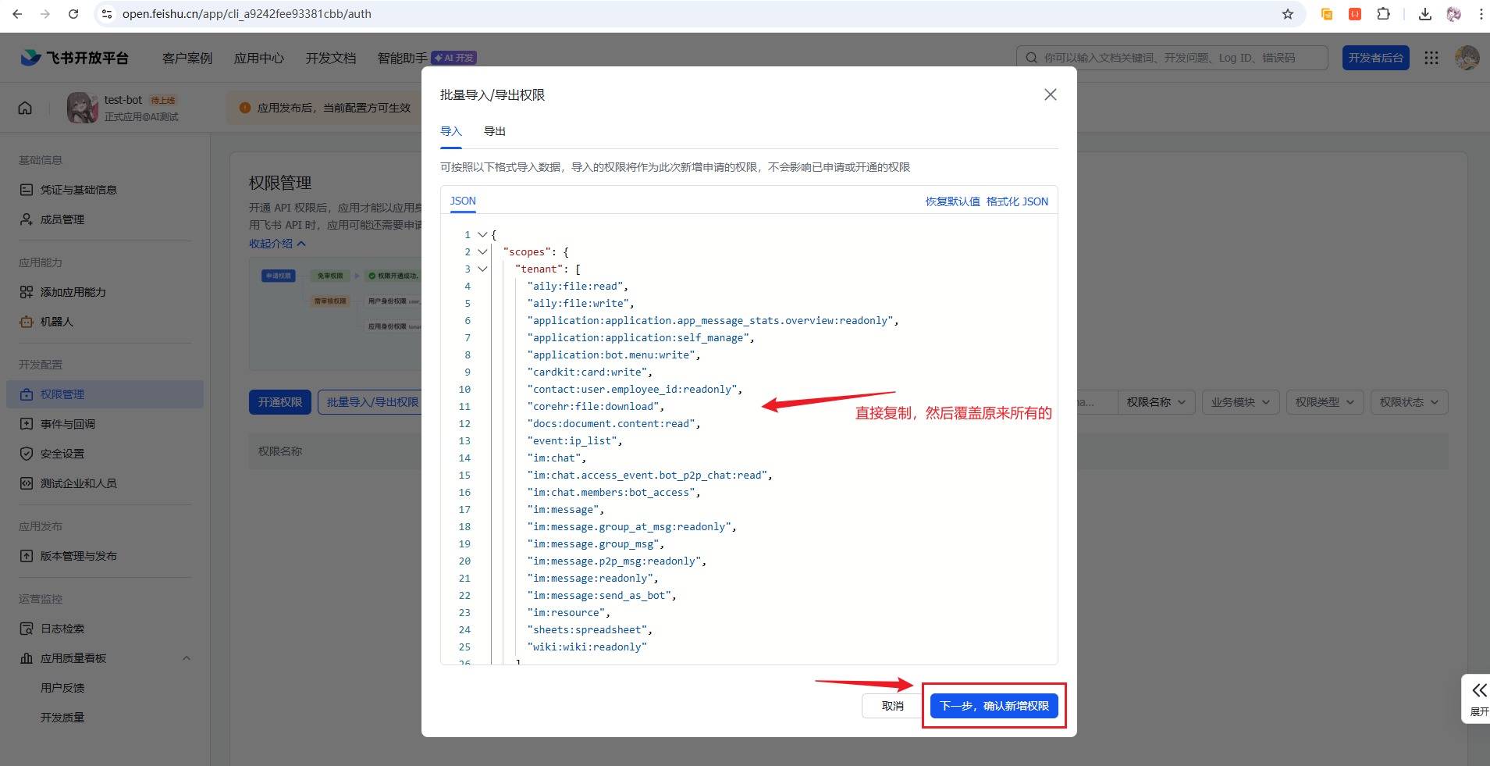
Task: Bookmark this page with the star icon
Action: pos(1288,14)
